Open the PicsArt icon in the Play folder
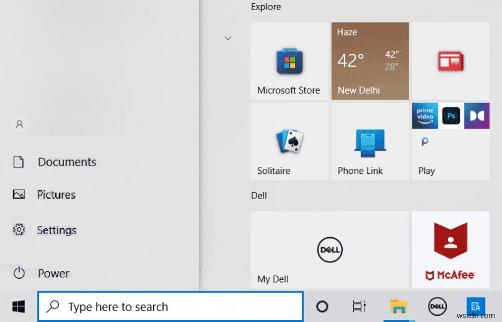The height and width of the screenshot is (322, 502). click(425, 141)
